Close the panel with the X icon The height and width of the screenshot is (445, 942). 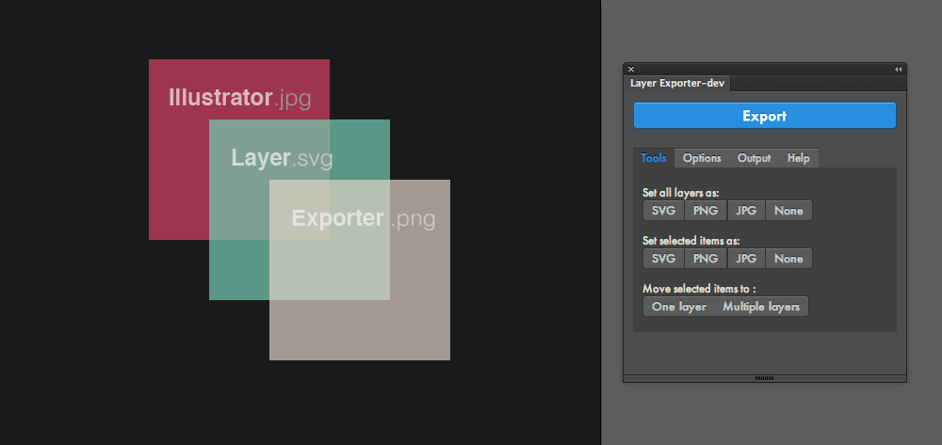coord(631,69)
